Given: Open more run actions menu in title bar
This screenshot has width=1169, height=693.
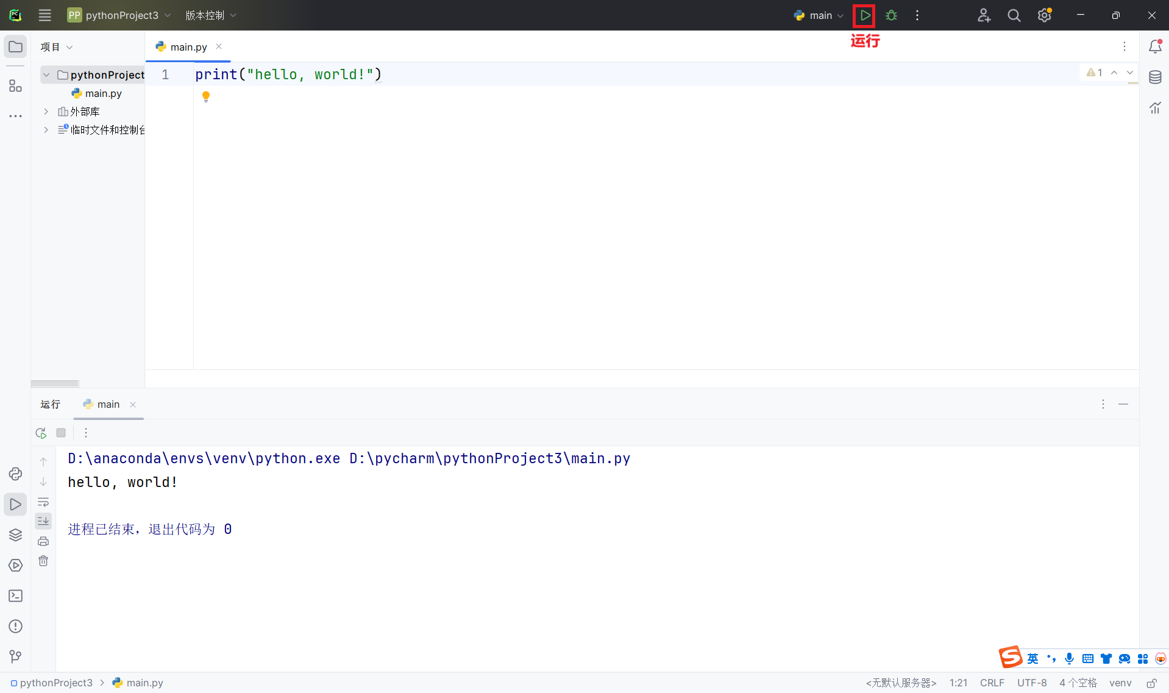Looking at the screenshot, I should (917, 15).
